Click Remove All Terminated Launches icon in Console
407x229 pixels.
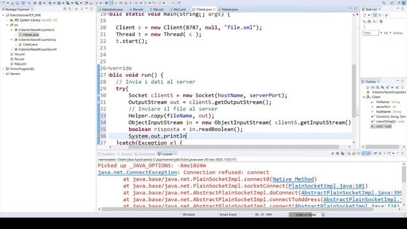(342, 153)
